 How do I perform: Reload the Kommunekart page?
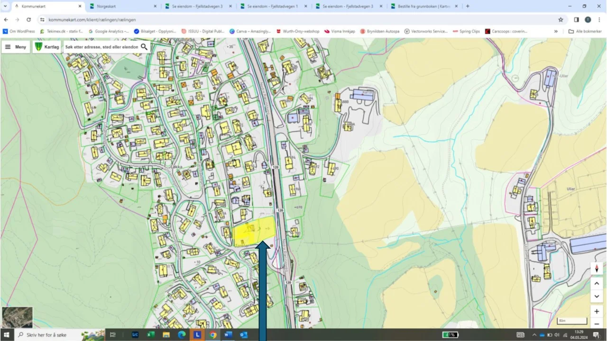[29, 20]
